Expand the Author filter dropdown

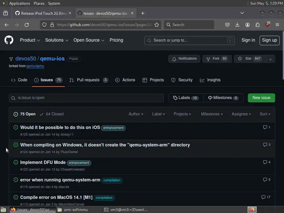136,114
